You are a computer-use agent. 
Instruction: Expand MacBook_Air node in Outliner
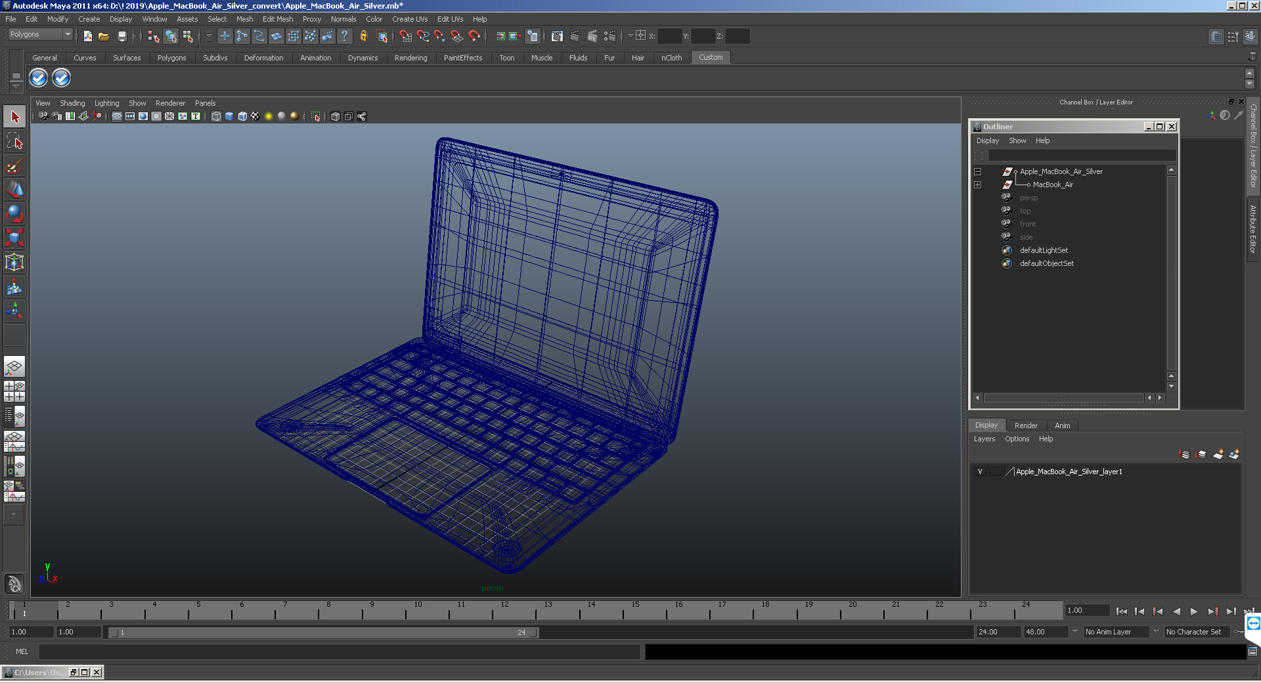[977, 185]
